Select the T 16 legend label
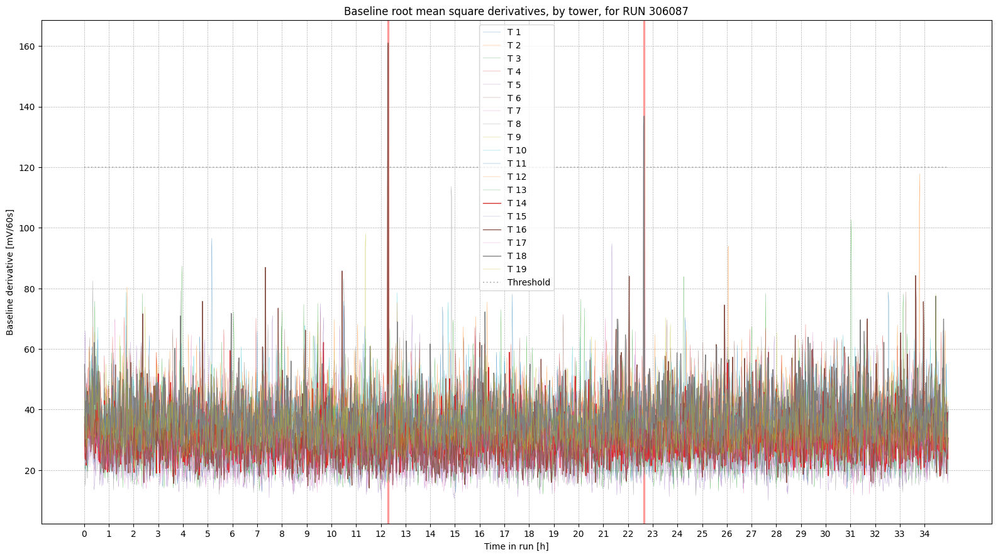Image resolution: width=998 pixels, height=557 pixels. (x=516, y=229)
